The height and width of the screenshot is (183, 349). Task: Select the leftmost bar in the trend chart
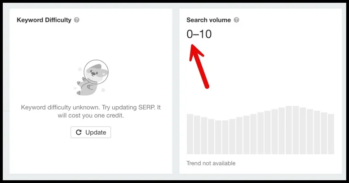click(190, 135)
